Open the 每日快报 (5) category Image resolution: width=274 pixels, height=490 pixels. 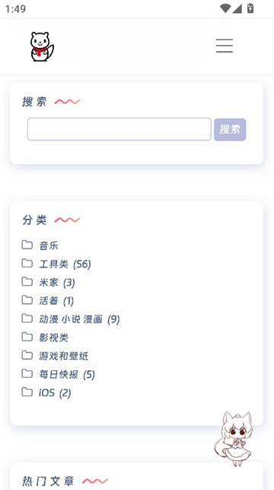(x=67, y=374)
